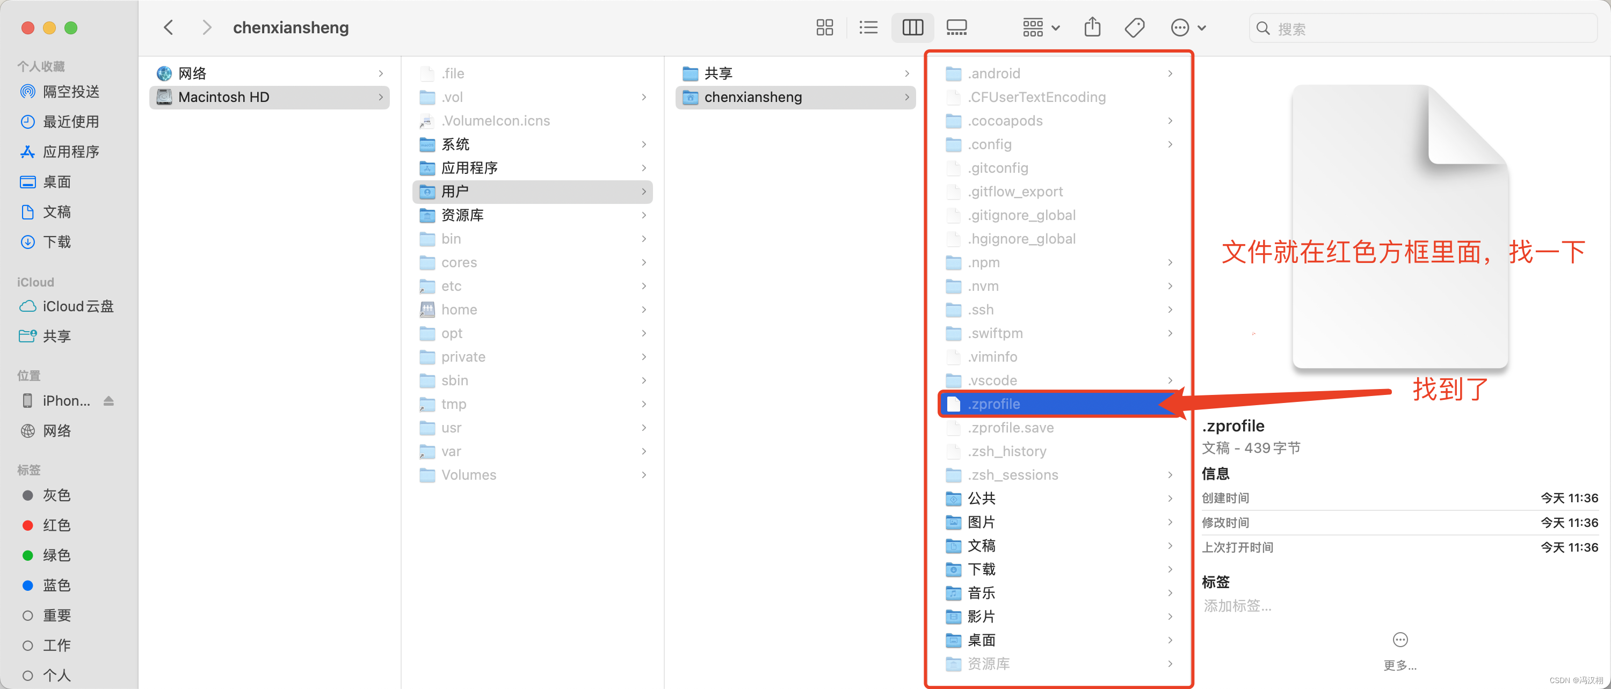Image resolution: width=1611 pixels, height=689 pixels.
Task: Switch to list view
Action: (x=868, y=27)
